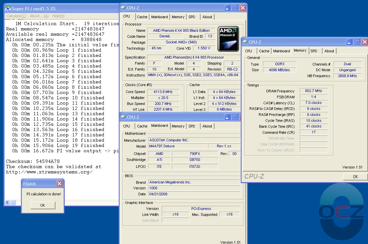This screenshot has height=244, width=368.
Task: Click the Southbridge SB750 value
Action: tap(195, 160)
